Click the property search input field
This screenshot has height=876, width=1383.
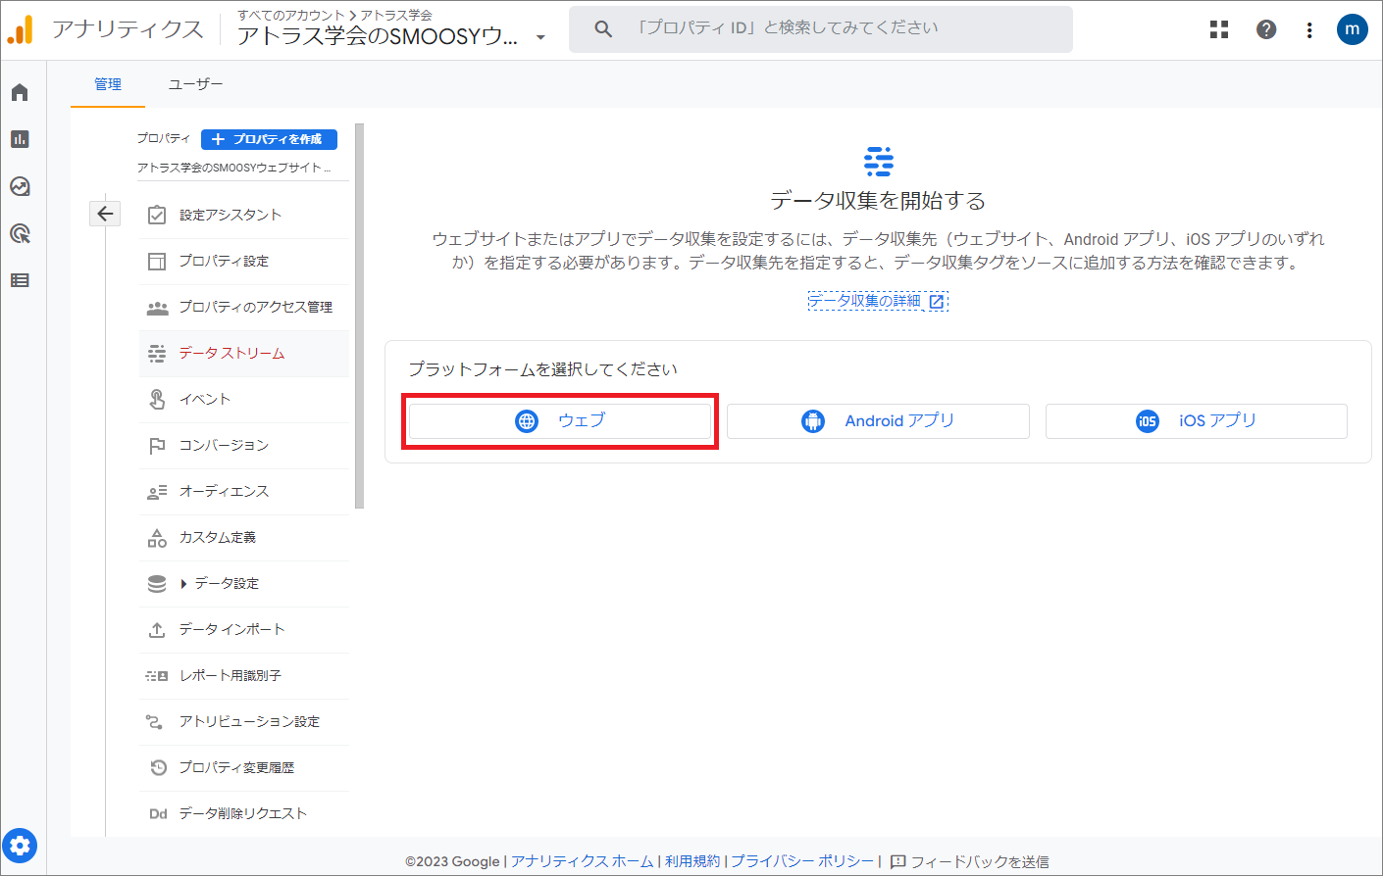[821, 29]
